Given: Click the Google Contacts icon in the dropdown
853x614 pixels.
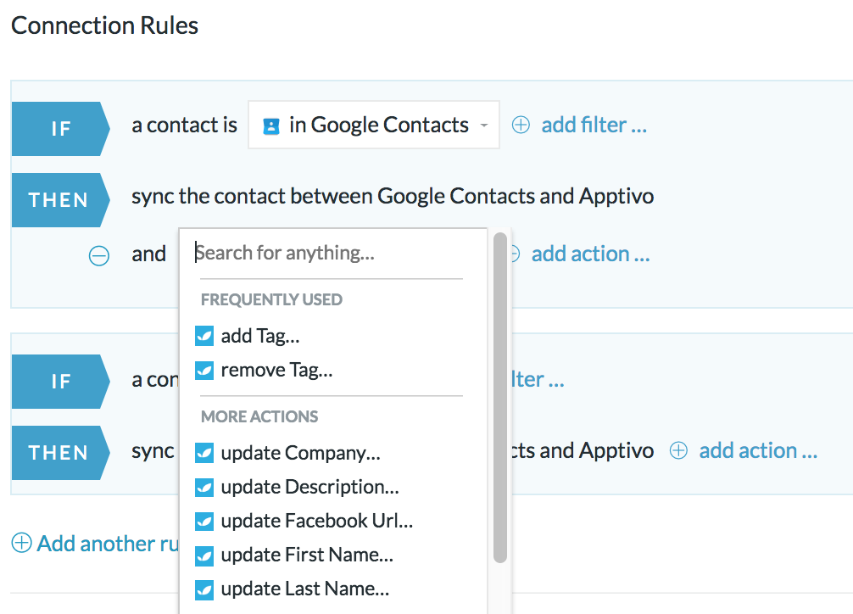Looking at the screenshot, I should [x=271, y=126].
